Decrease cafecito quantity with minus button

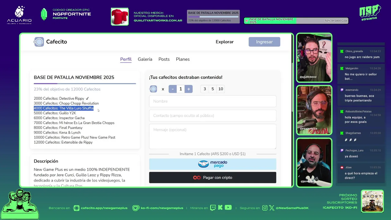(173, 89)
